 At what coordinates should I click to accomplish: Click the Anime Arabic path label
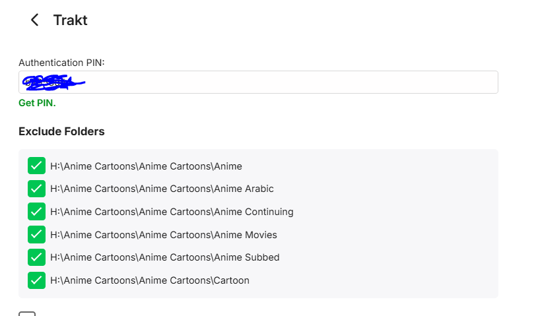click(x=162, y=189)
